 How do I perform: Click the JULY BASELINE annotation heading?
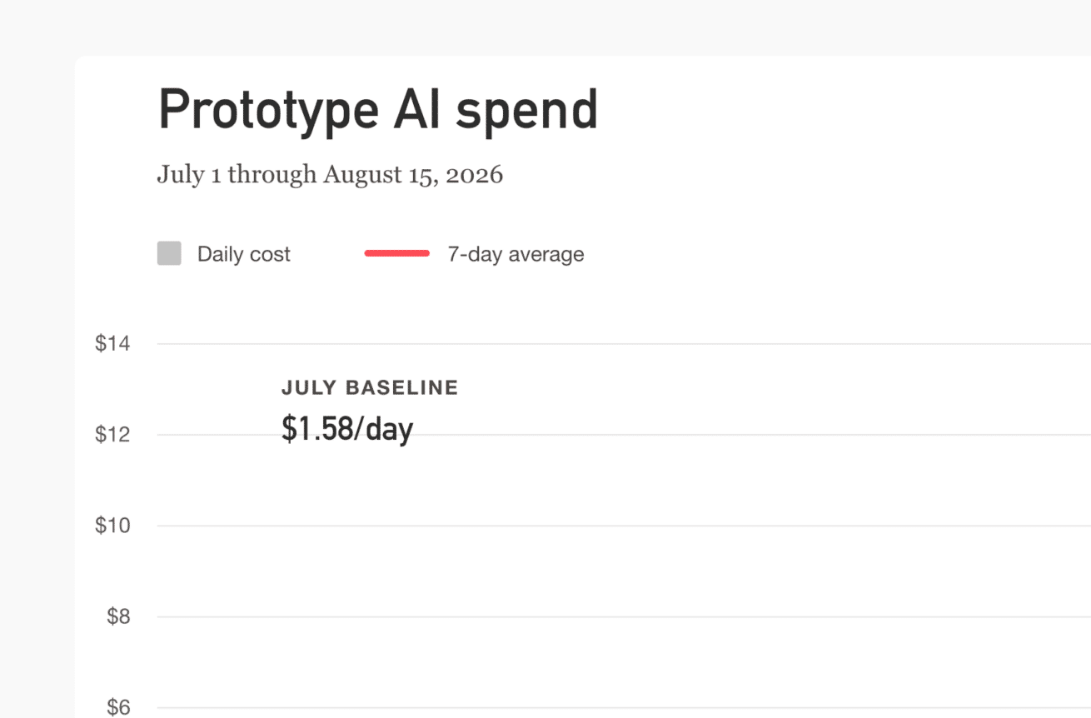point(370,387)
